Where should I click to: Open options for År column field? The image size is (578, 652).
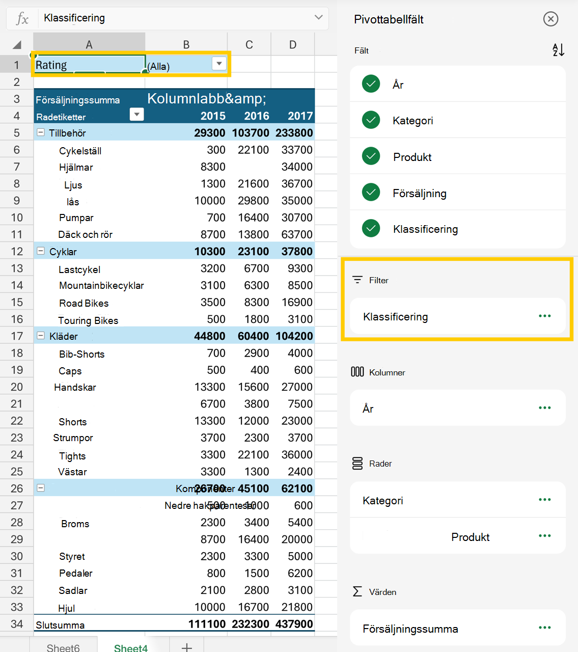click(545, 408)
